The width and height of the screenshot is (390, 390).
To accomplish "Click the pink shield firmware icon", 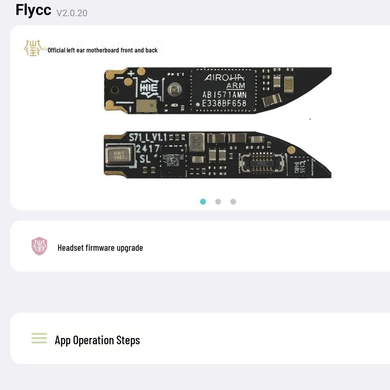I will point(39,246).
